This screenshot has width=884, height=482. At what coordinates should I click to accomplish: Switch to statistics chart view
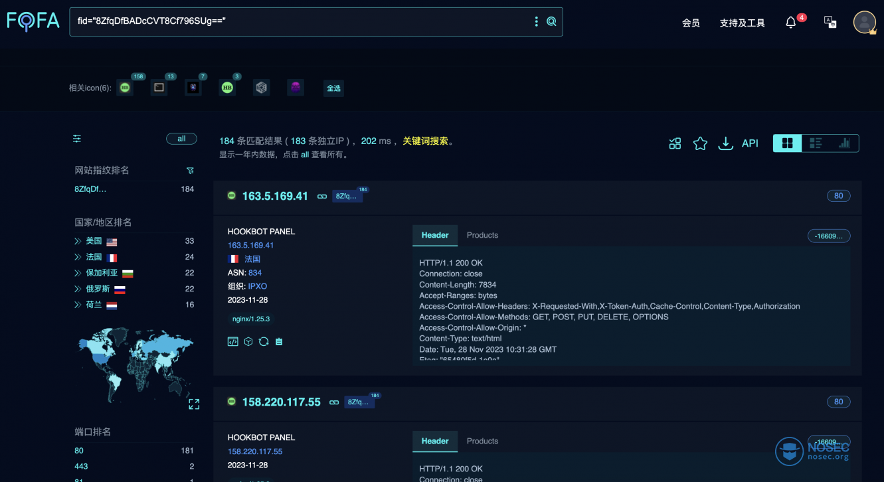coord(844,143)
